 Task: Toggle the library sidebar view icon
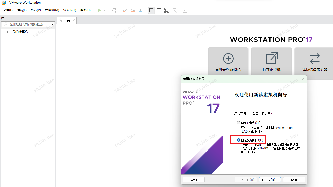[x=151, y=10]
